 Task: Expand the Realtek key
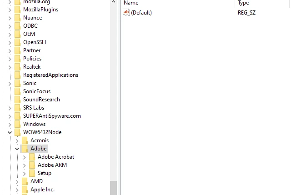[10, 67]
